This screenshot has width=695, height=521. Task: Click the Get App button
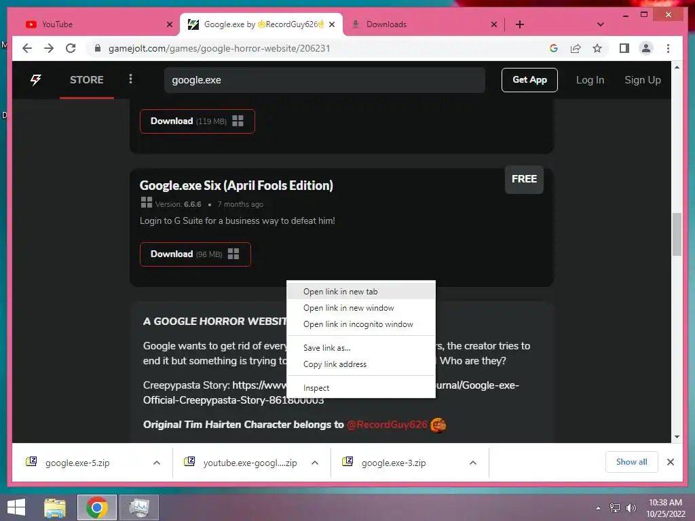click(529, 80)
